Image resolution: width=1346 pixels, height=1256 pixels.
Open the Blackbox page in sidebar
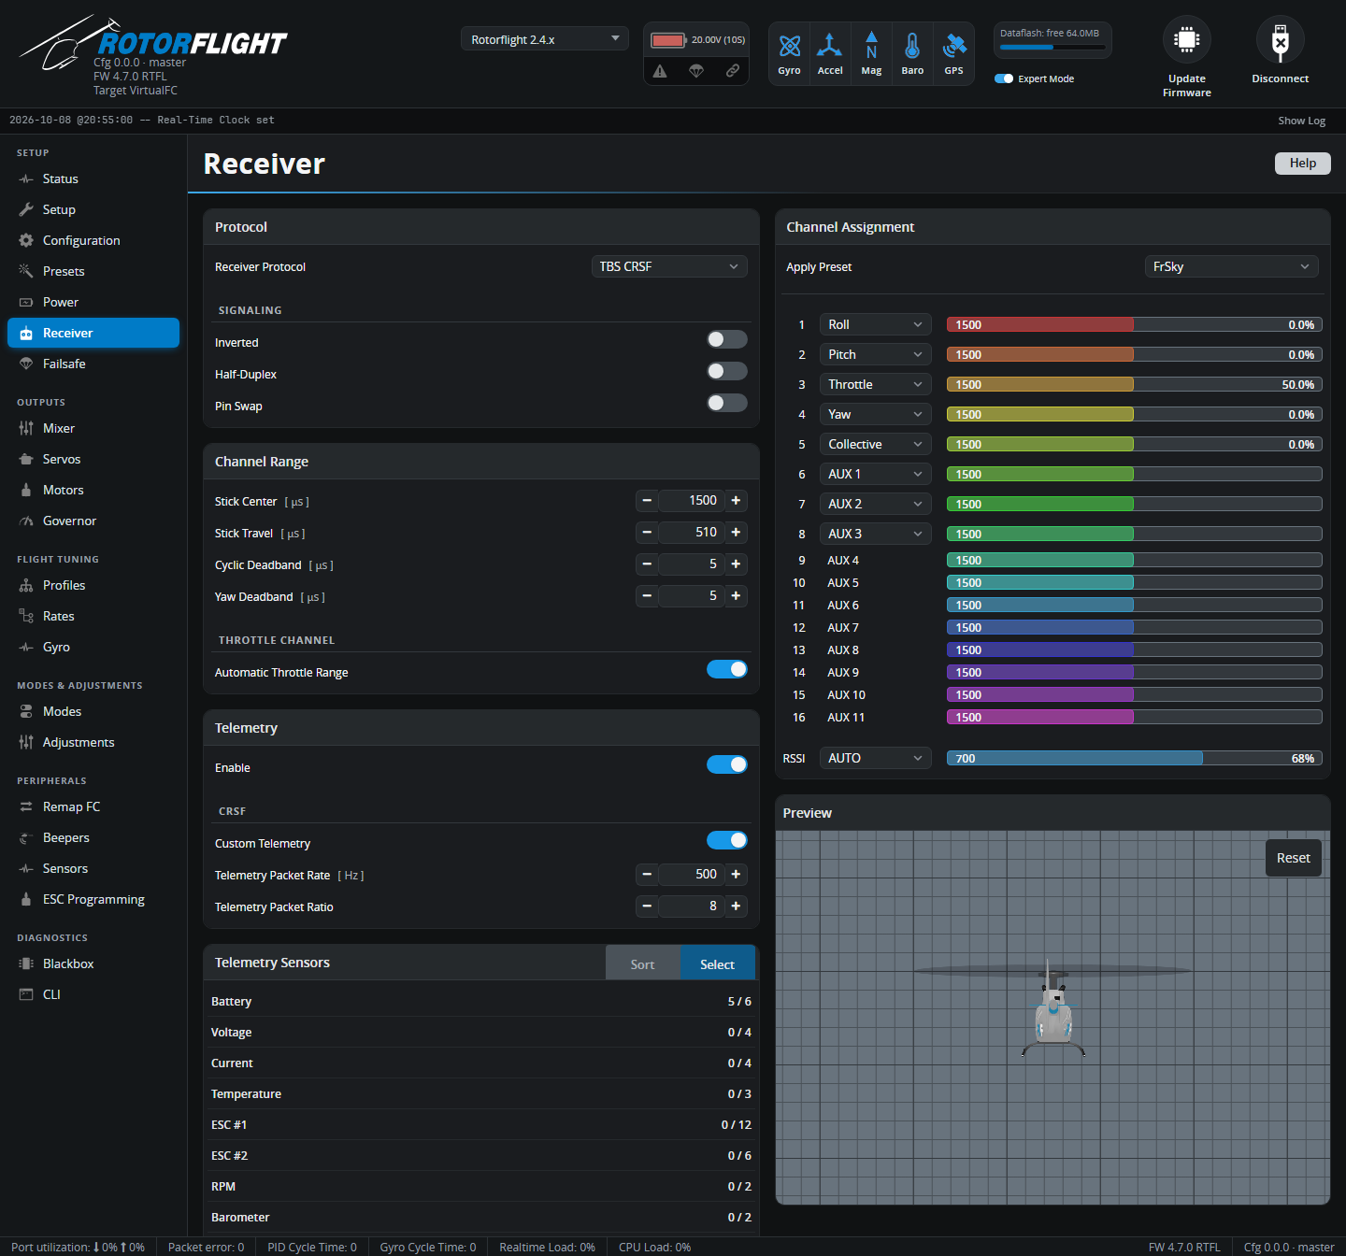click(x=93, y=963)
